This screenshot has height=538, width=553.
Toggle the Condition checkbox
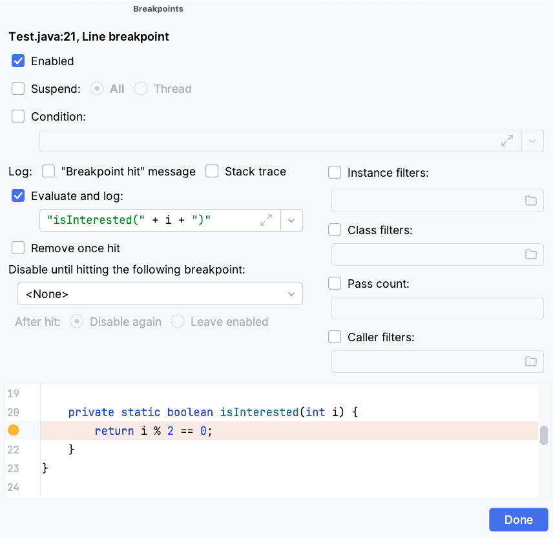click(19, 117)
